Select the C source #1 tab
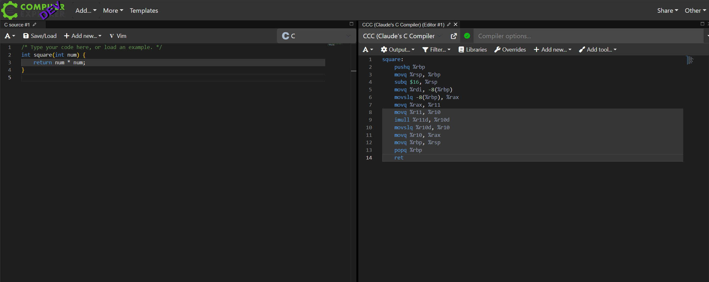Screen dimensions: 709x282 17,25
